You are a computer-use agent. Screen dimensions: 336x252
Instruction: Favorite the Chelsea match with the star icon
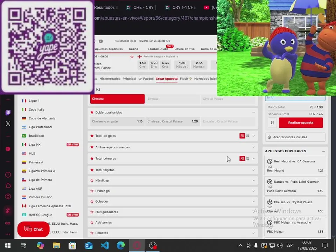click(x=132, y=57)
